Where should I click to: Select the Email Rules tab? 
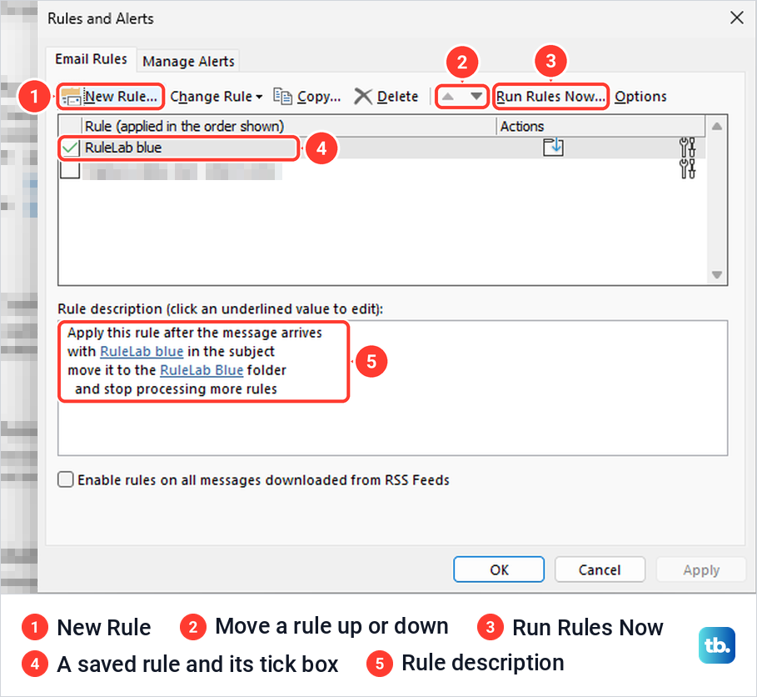[92, 59]
